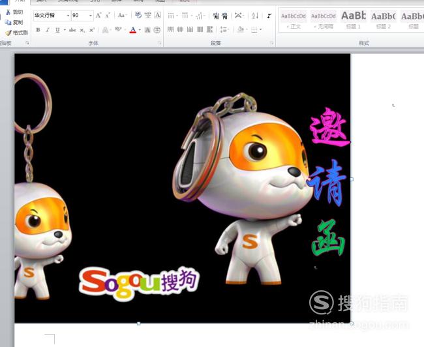Click the Cut (剪切) button
Viewport: 424px width, 347px height.
coord(14,12)
